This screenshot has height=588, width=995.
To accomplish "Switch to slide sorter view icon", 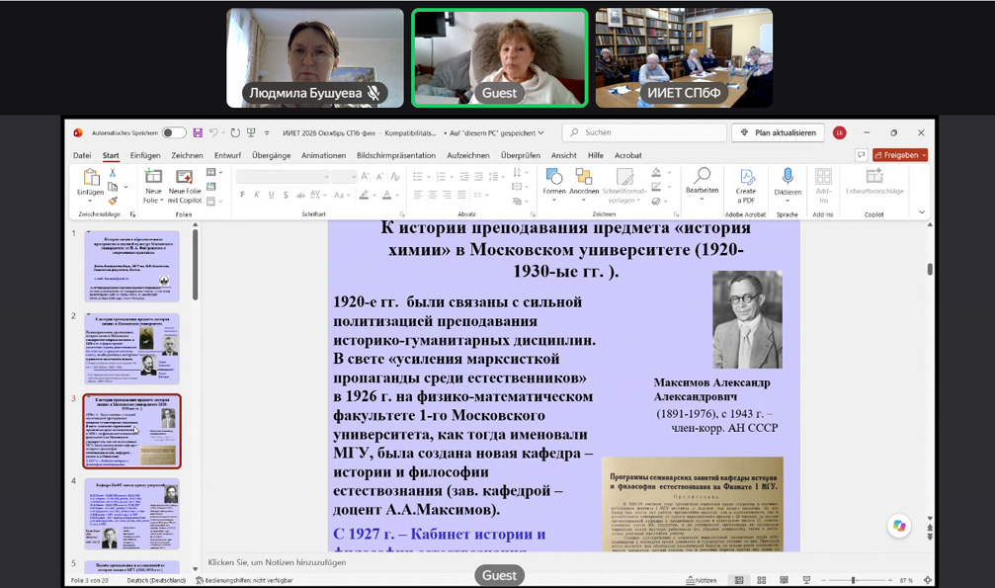I will point(762,580).
